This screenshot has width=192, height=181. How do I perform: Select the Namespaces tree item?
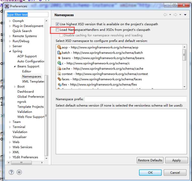32,76
